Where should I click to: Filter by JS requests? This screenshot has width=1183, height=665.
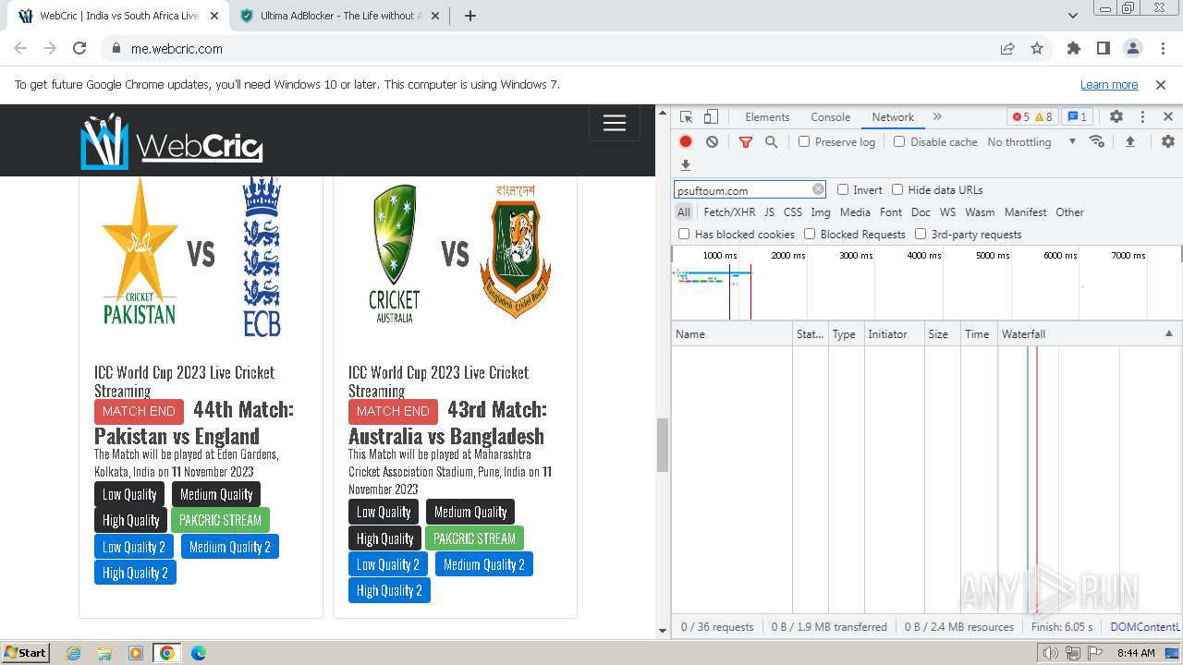click(x=769, y=212)
